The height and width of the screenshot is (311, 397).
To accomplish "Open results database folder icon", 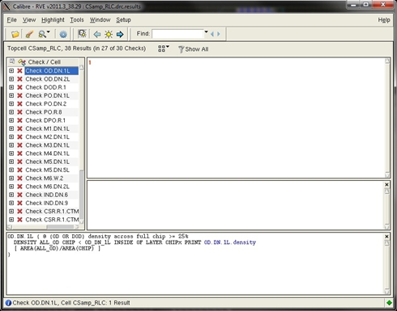I will [15, 34].
